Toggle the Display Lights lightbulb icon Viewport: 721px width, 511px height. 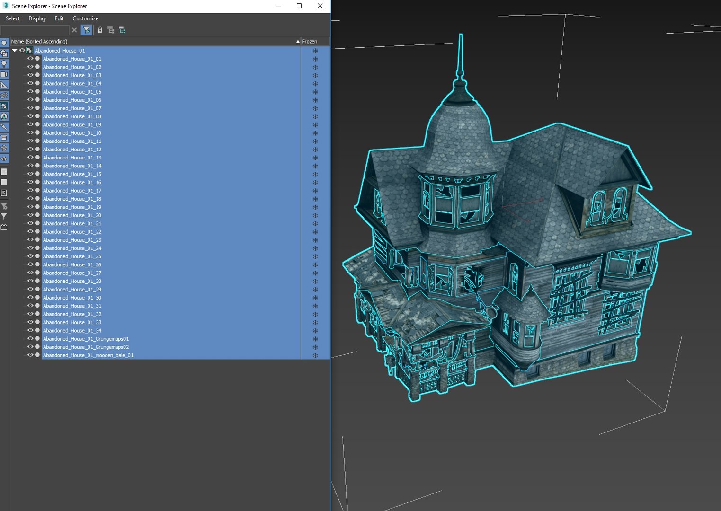[x=4, y=64]
